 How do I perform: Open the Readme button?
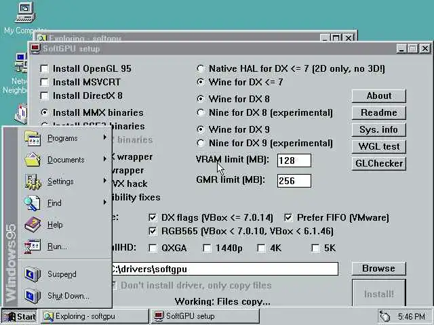coord(379,113)
